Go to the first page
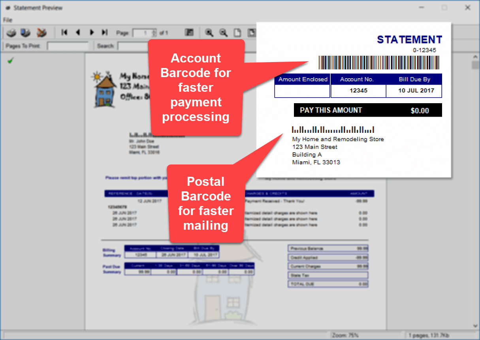The width and height of the screenshot is (480, 340). point(64,32)
